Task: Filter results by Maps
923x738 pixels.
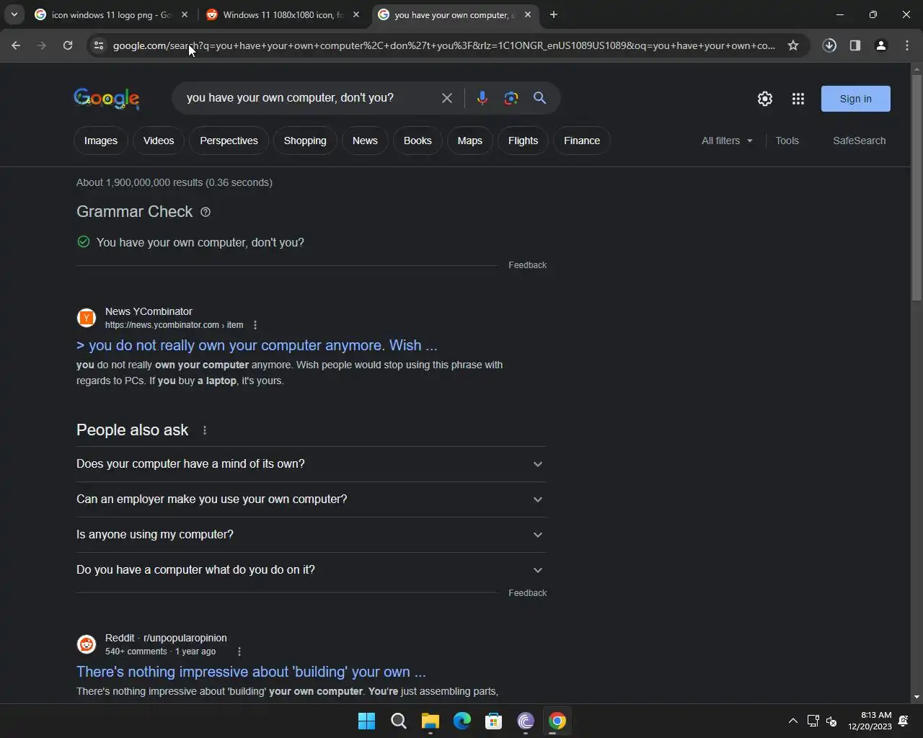Action: pos(470,141)
